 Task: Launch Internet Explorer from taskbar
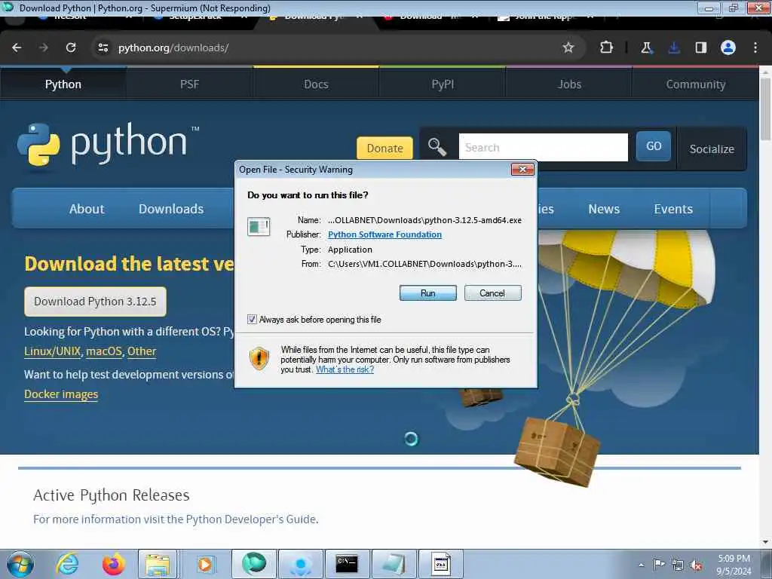pyautogui.click(x=67, y=564)
